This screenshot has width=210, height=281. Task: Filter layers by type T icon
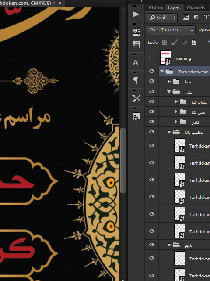pos(206,18)
